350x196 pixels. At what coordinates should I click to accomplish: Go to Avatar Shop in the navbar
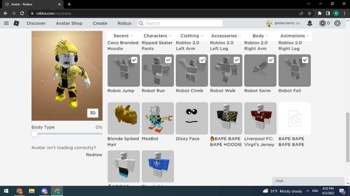tap(69, 23)
